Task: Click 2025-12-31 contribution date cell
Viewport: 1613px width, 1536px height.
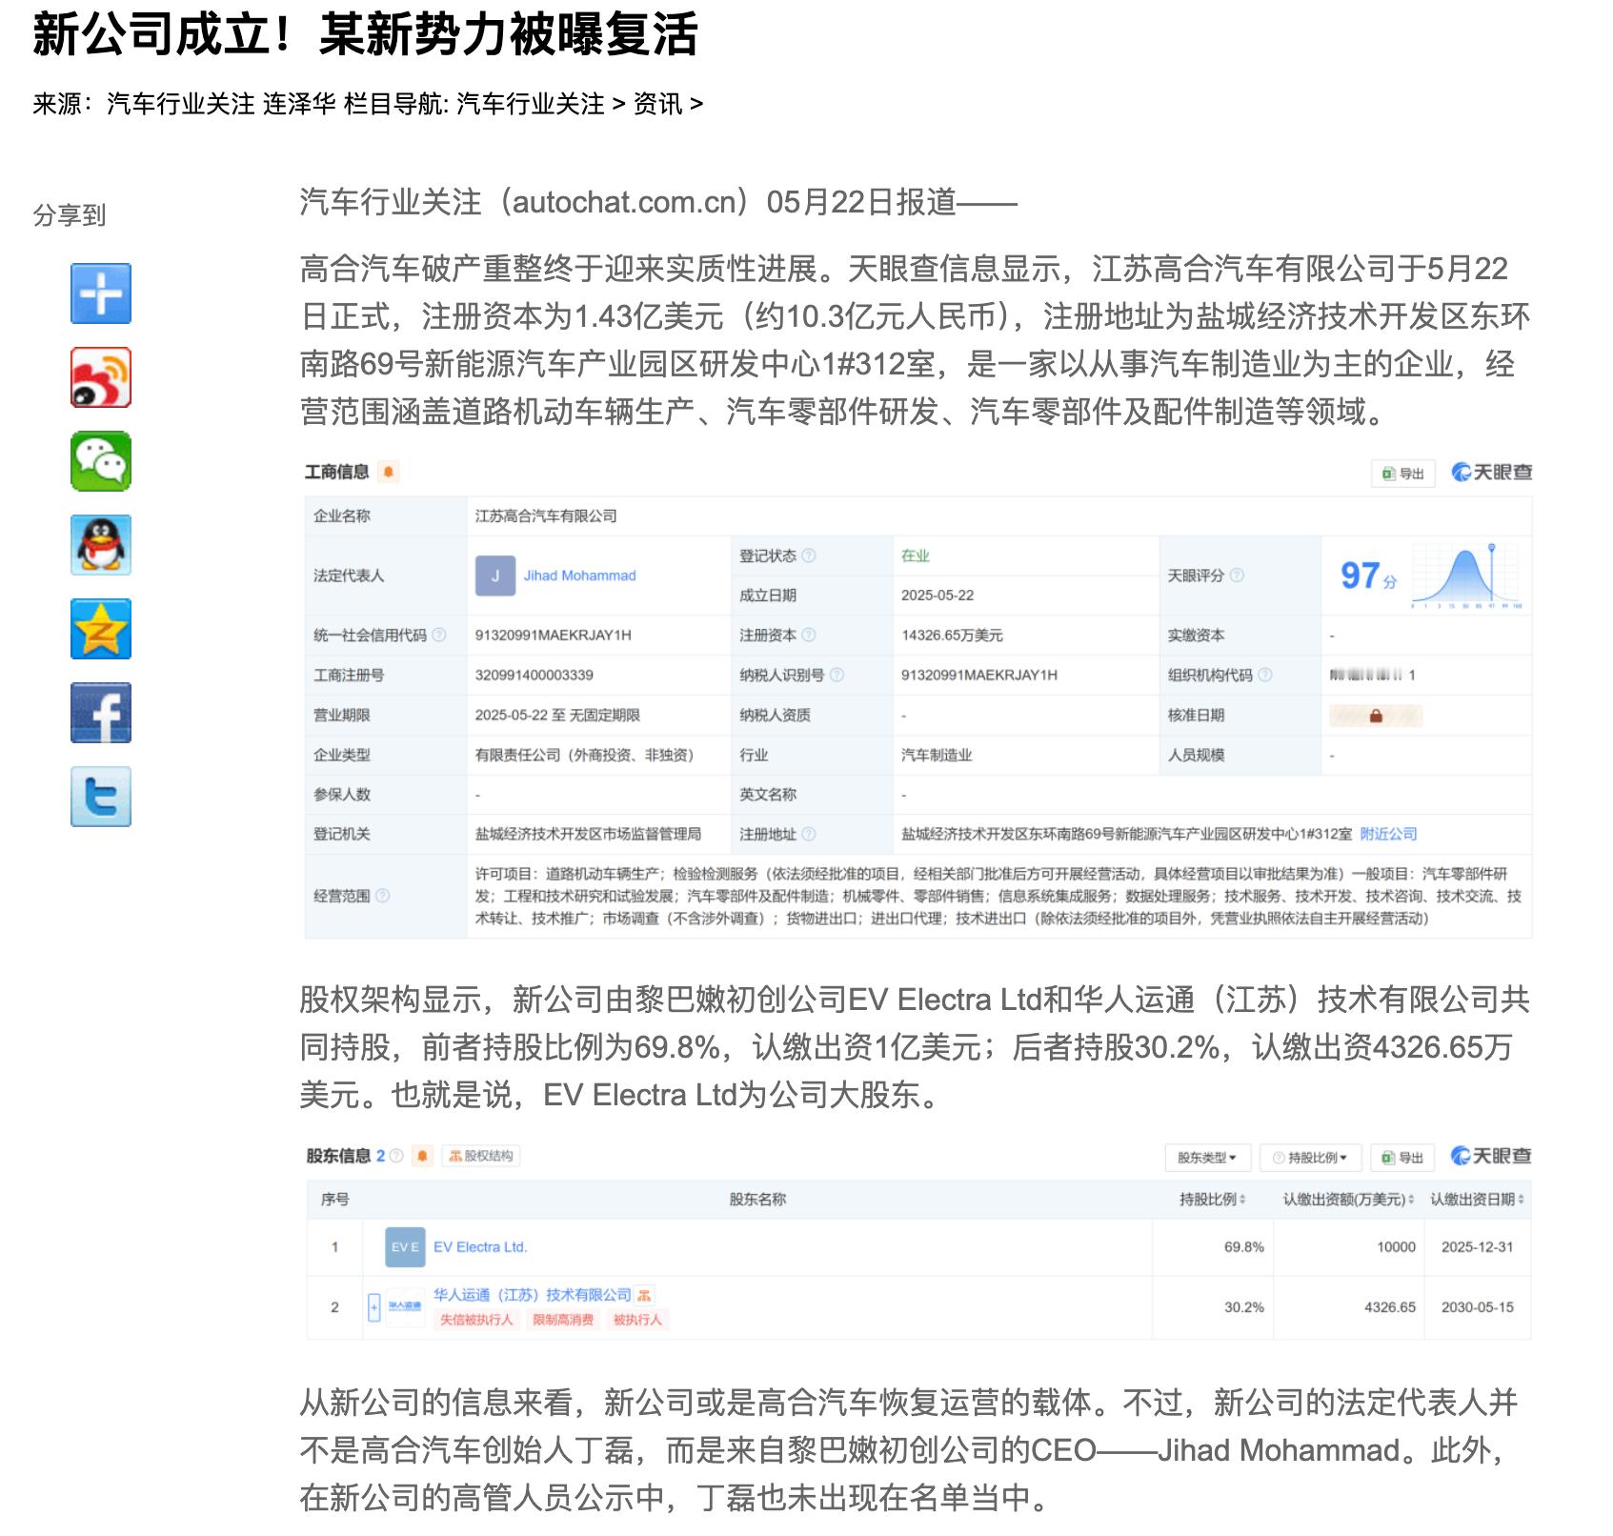Action: 1477,1247
